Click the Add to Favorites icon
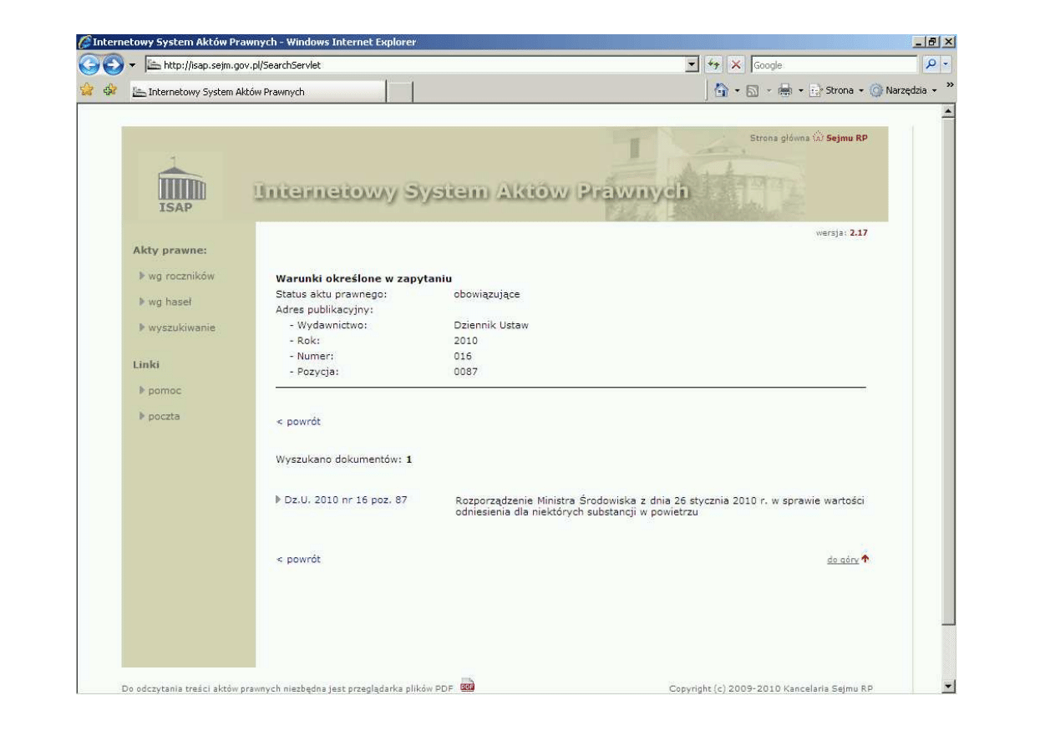The height and width of the screenshot is (746, 1055). (x=107, y=91)
